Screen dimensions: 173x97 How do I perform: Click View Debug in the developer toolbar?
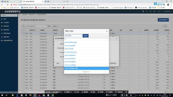(x=85, y=92)
